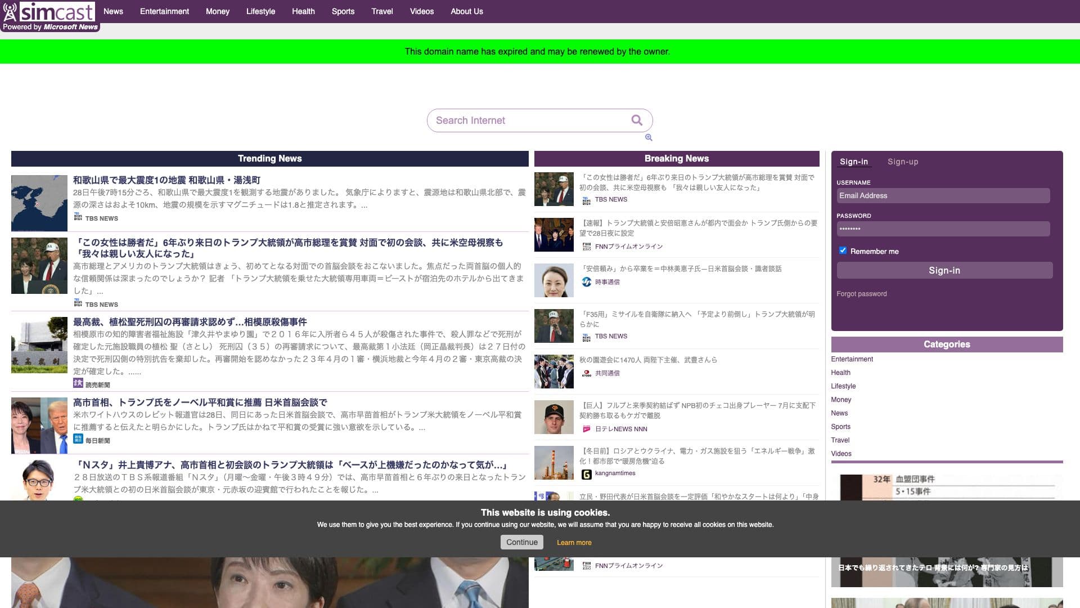Open the Learn more cookie link
1080x608 pixels.
574,543
